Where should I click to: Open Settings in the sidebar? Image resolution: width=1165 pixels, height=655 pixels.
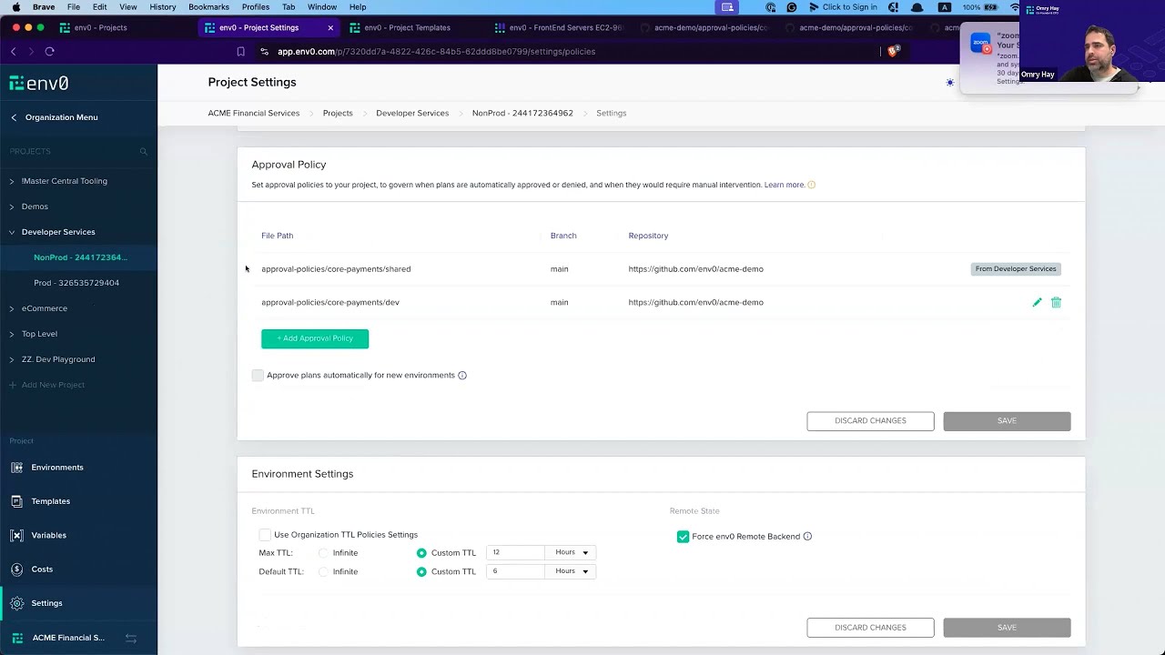click(x=46, y=603)
